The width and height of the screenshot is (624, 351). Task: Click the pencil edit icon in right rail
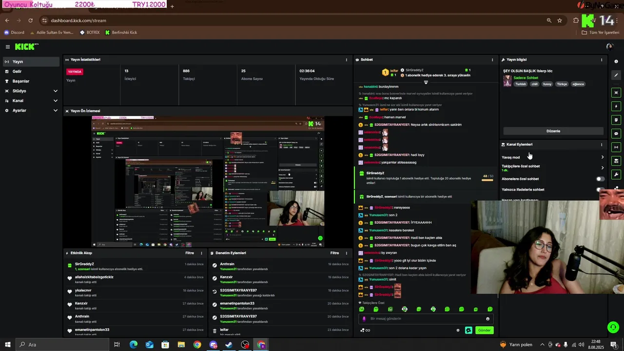[616, 75]
